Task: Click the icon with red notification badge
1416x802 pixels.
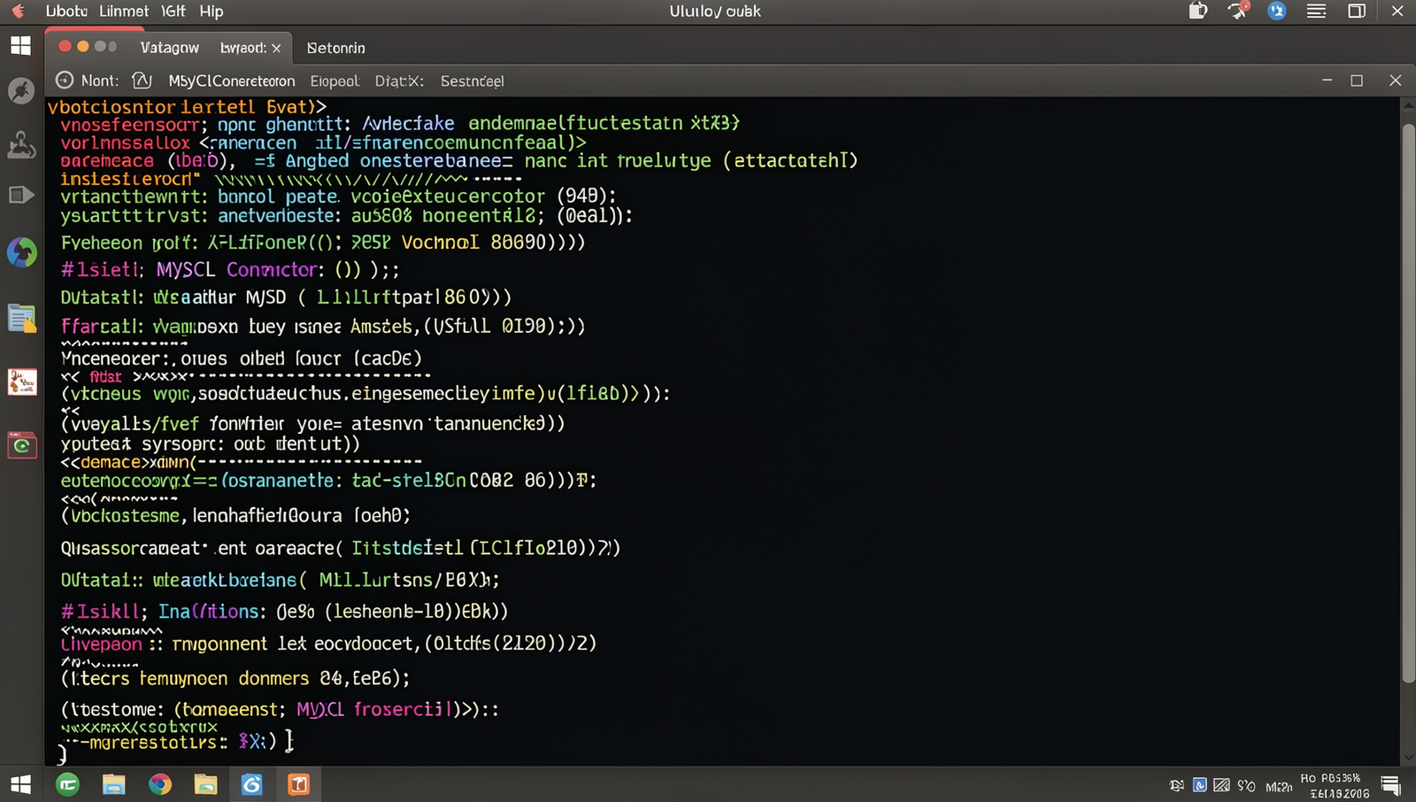Action: (x=1238, y=11)
